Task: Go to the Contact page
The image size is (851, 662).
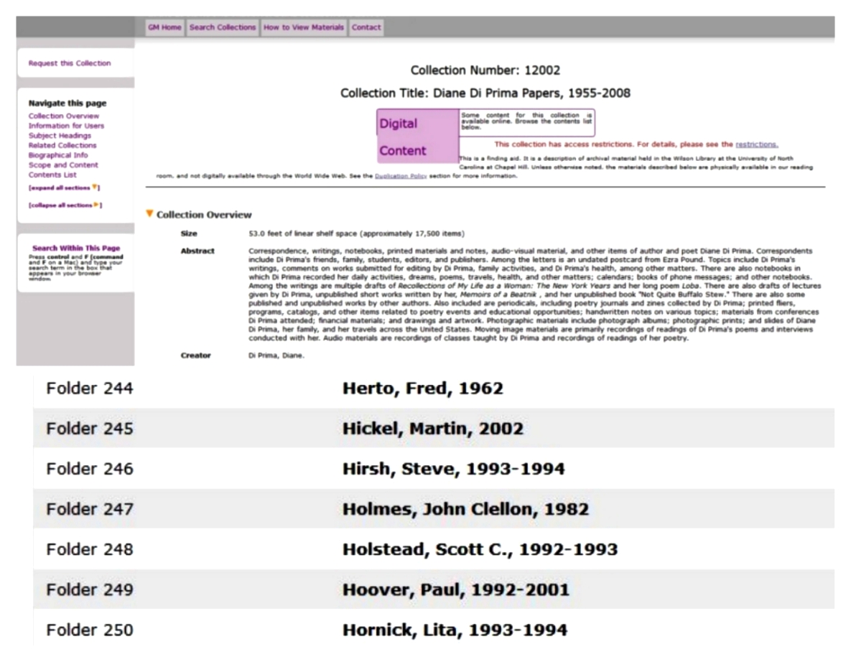Action: (366, 27)
